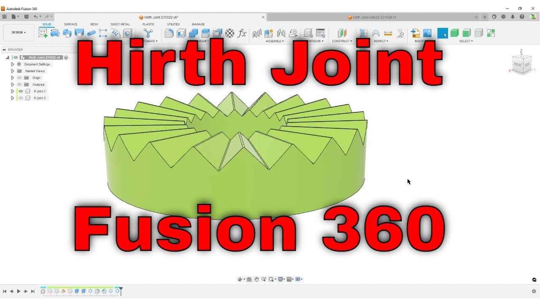Click the Combine bodies icon
The width and height of the screenshot is (540, 304).
[194, 33]
